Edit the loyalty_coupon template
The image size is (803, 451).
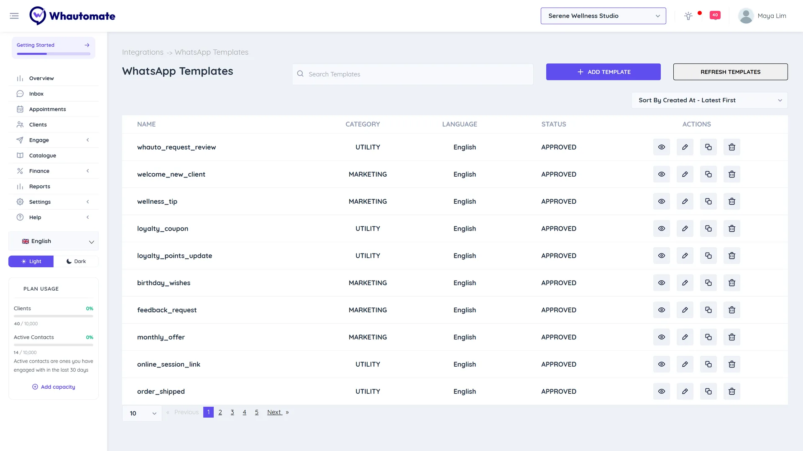click(685, 228)
